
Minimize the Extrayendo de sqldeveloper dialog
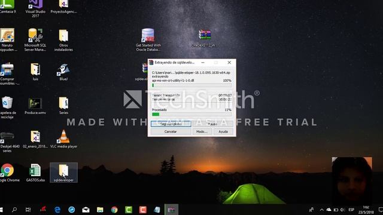(x=203, y=63)
